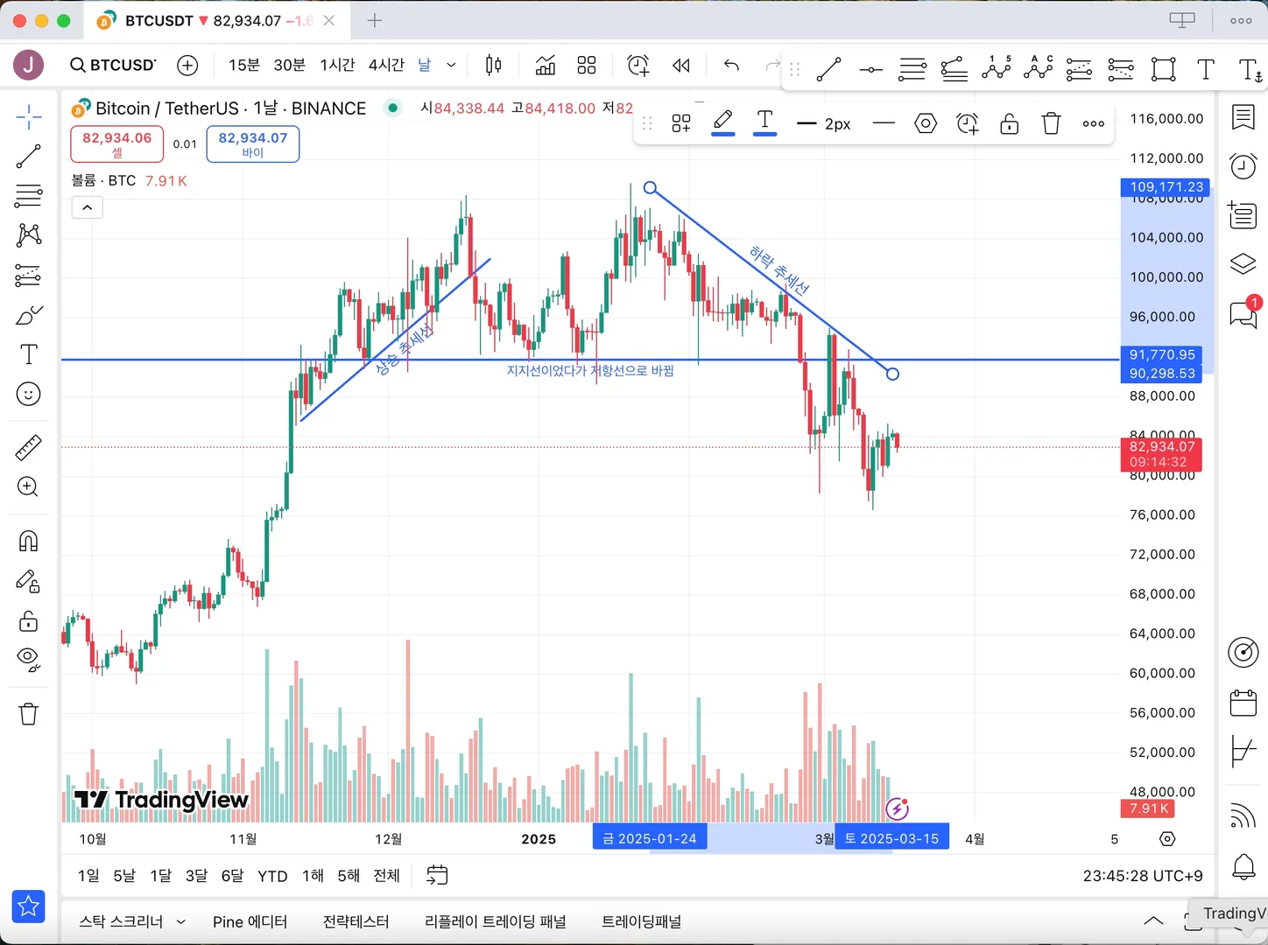Open the economic calendar panel

1243,703
